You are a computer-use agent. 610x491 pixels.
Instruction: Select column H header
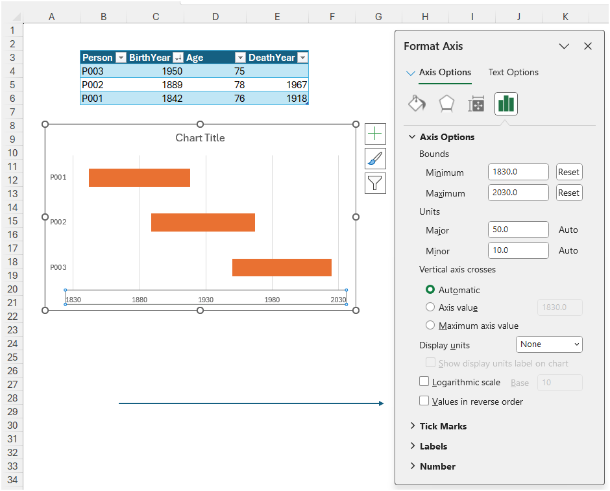pos(425,17)
